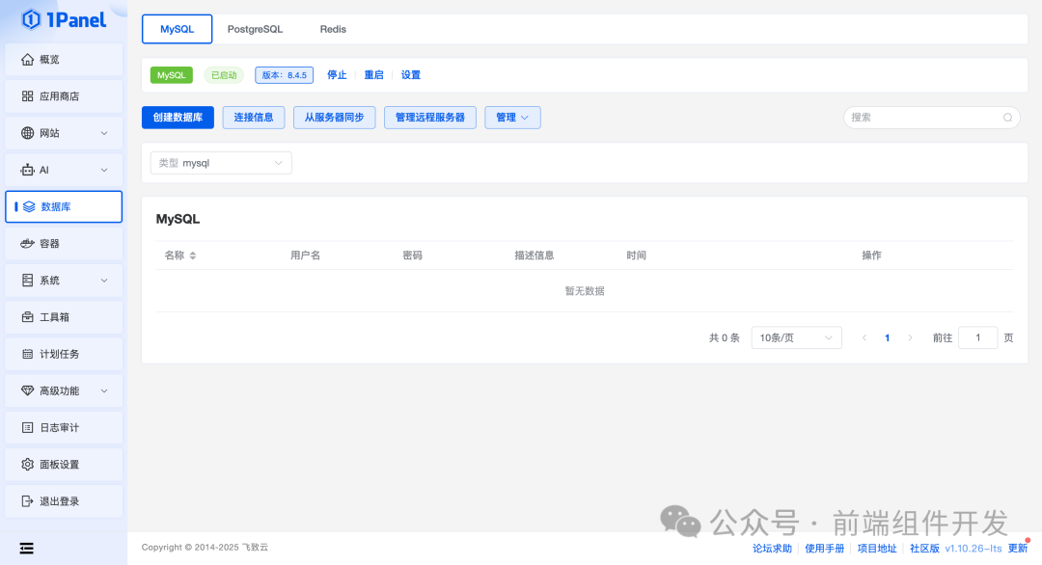Screen dimensions: 1042x565
Task: Open the 项目地址 footer link
Action: pos(877,549)
